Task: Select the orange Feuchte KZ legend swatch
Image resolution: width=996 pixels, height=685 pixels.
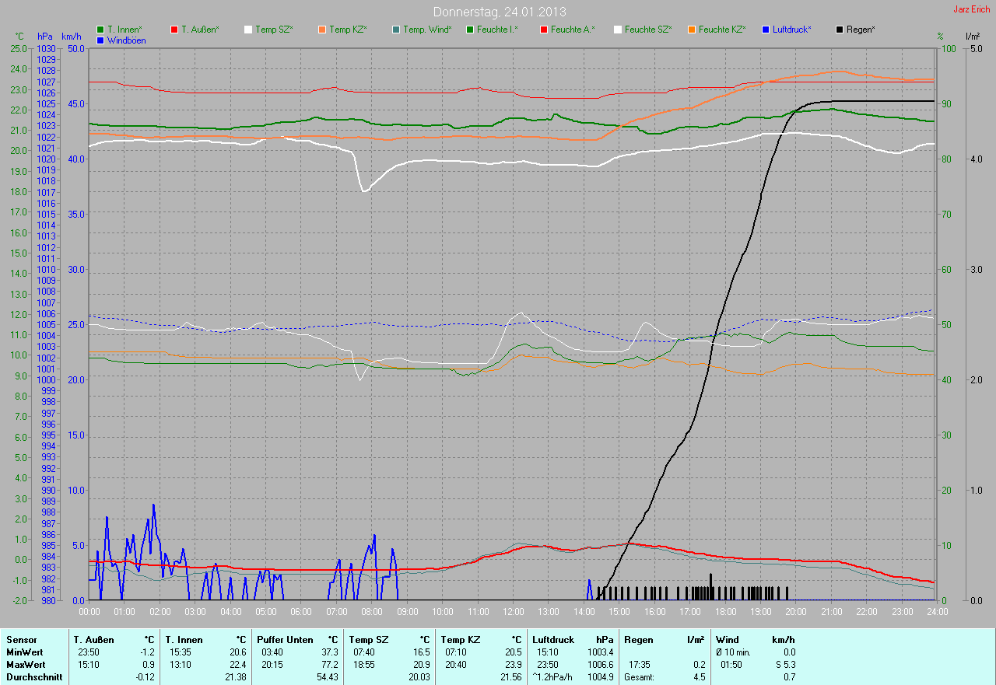Action: click(692, 30)
